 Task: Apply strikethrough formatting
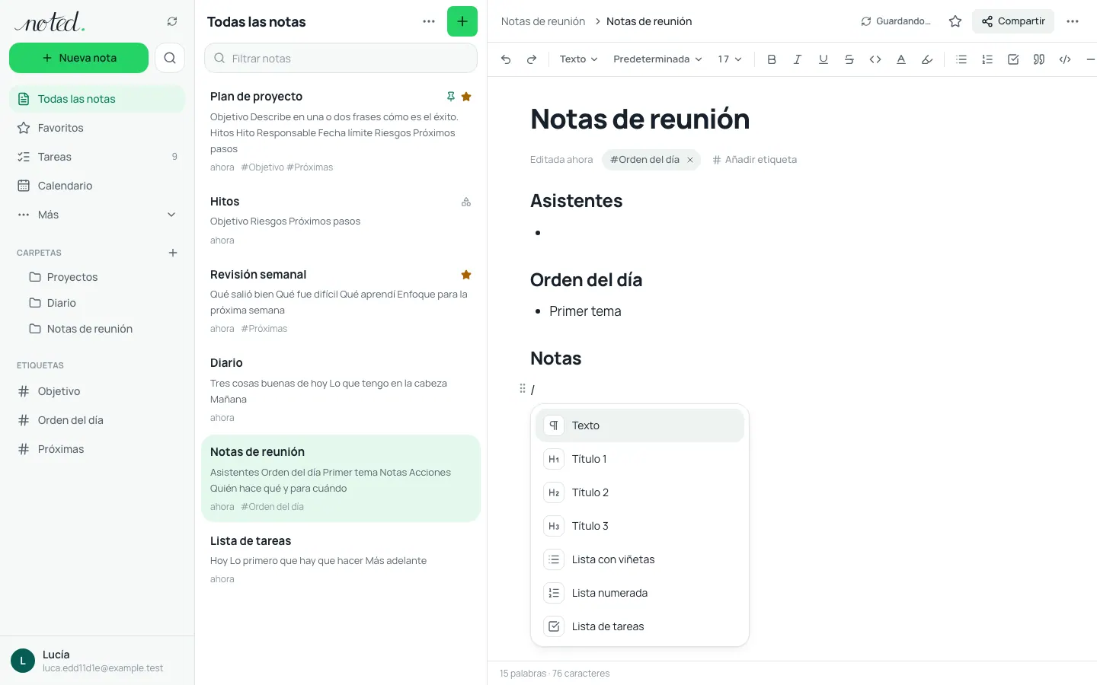849,59
